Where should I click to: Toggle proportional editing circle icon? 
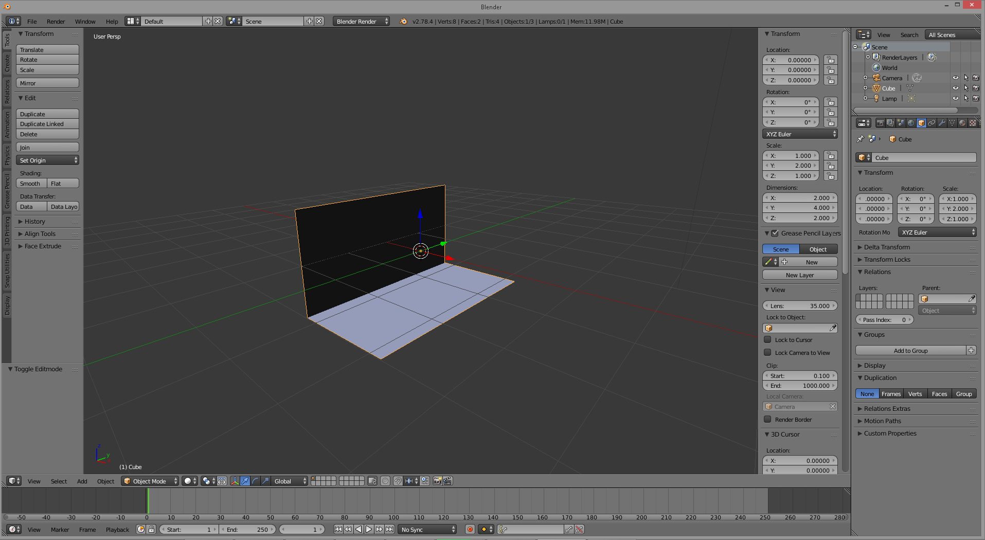(x=385, y=481)
